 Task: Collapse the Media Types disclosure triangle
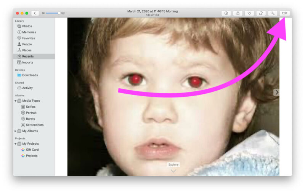tap(15, 101)
